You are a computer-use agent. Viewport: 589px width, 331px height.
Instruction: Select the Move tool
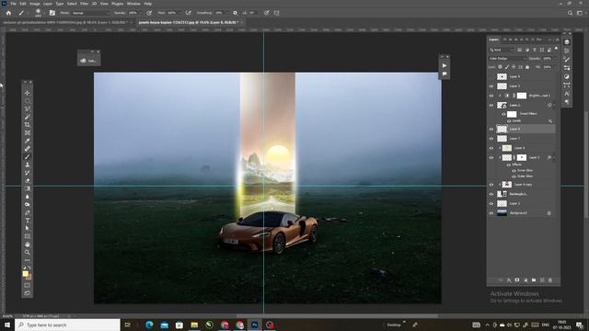pos(27,93)
